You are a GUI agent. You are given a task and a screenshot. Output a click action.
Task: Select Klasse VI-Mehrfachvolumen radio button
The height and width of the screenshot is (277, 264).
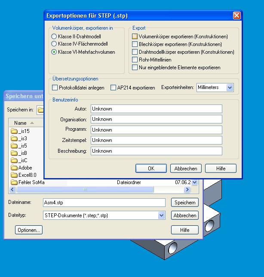[54, 52]
